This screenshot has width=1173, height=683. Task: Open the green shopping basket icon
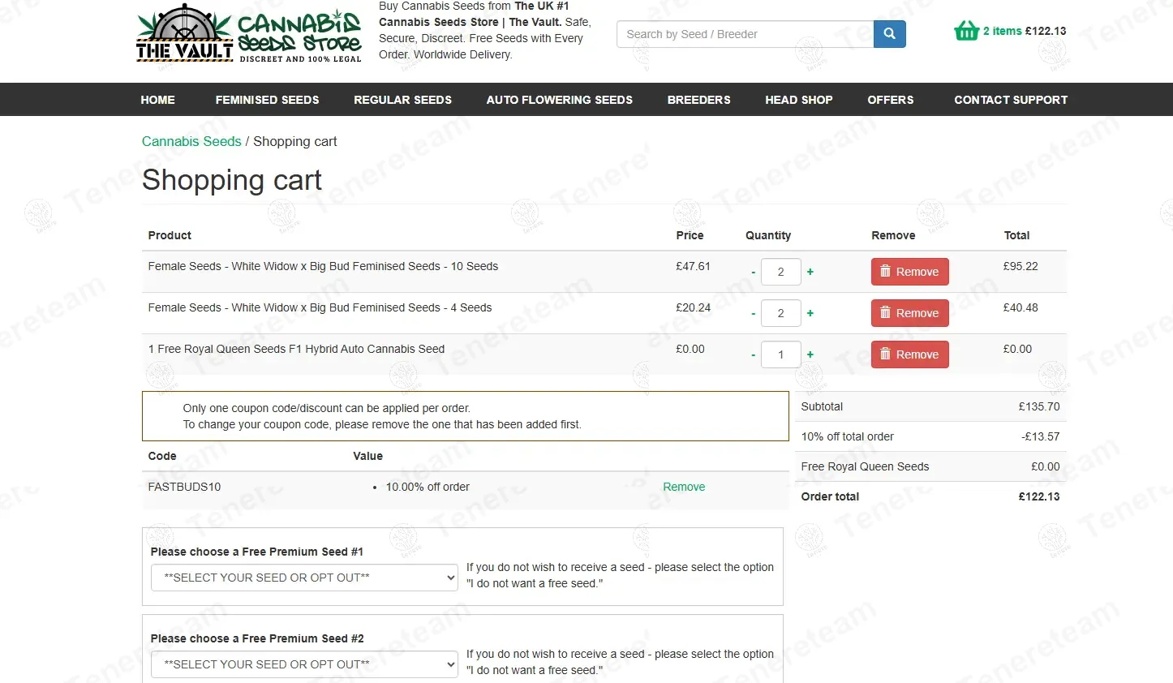click(x=966, y=31)
